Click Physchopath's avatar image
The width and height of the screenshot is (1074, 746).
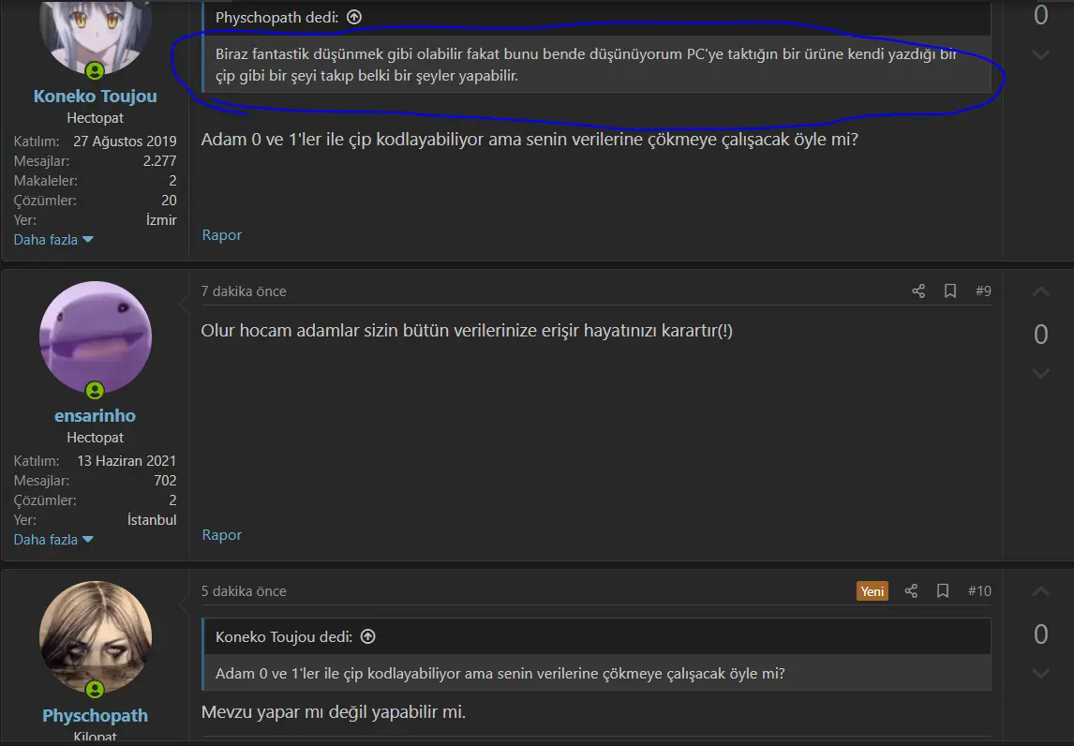click(96, 637)
